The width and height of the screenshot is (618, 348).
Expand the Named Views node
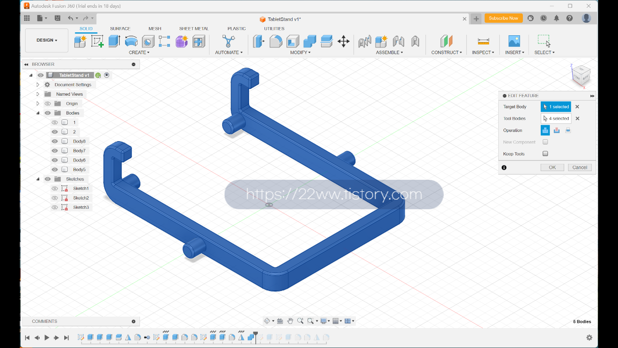pyautogui.click(x=38, y=94)
